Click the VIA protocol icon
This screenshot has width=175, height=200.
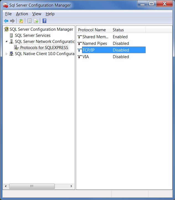[x=79, y=57]
